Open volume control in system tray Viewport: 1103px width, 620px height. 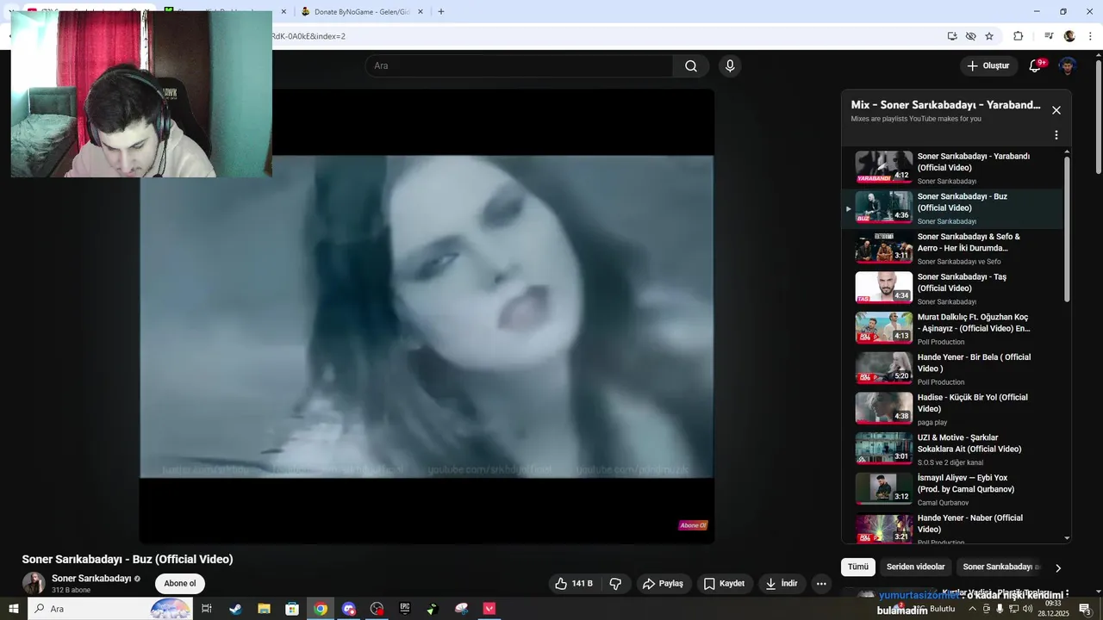1027,609
